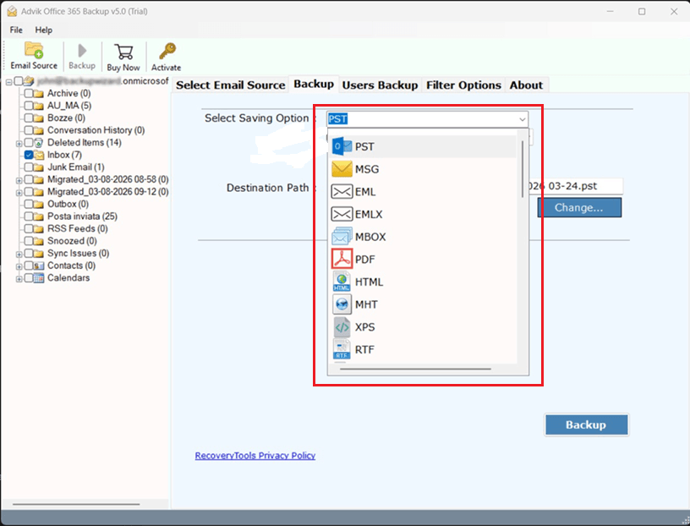Collapse the Select Saving Option dropdown arrow
The width and height of the screenshot is (690, 526).
(522, 119)
